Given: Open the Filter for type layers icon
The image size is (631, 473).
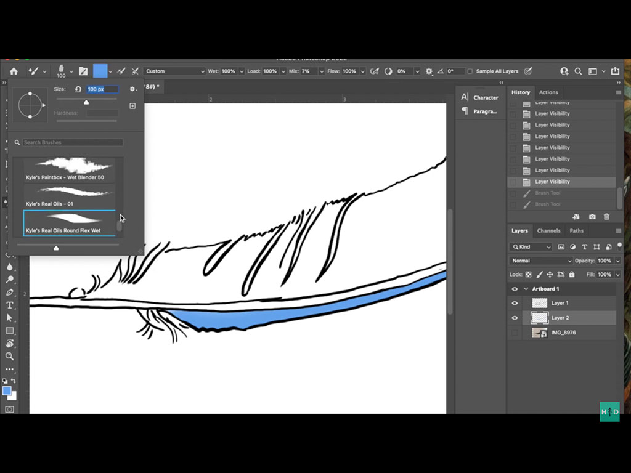Looking at the screenshot, I should [585, 247].
